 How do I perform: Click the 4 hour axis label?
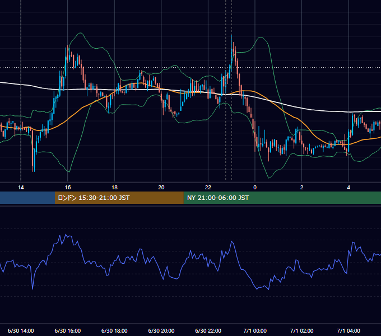(x=349, y=188)
